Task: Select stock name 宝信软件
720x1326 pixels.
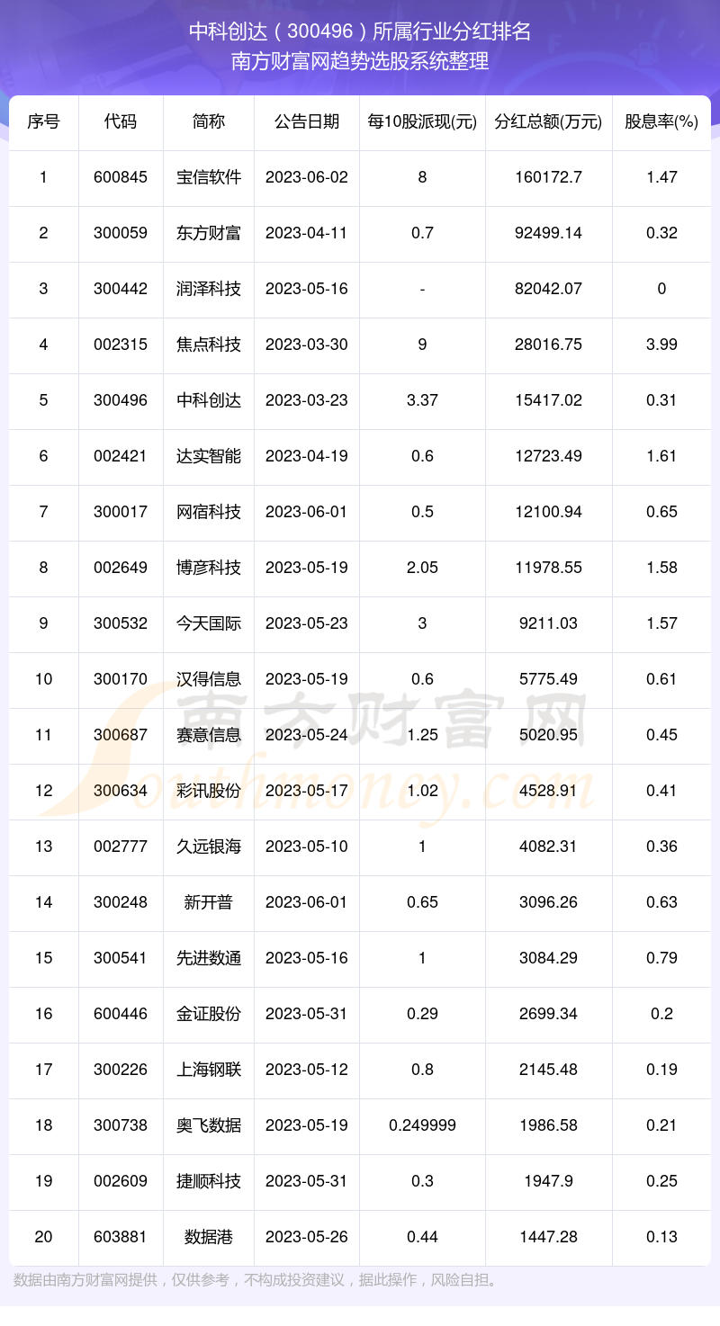Action: [x=209, y=177]
